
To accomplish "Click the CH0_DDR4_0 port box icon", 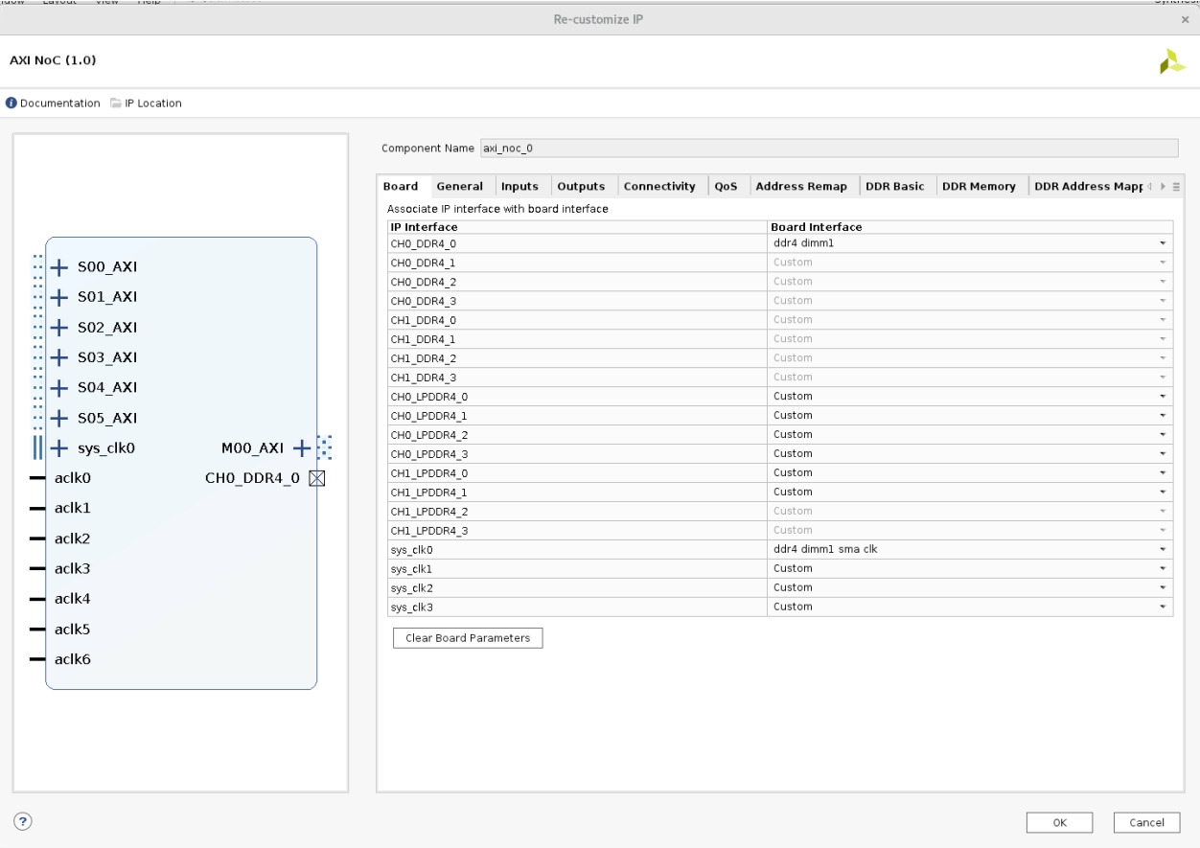I will (317, 478).
